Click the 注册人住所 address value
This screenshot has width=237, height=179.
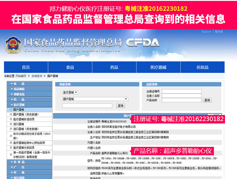click(135, 132)
